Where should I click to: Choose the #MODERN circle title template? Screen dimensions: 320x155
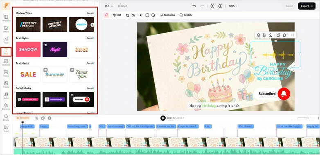(x=81, y=24)
